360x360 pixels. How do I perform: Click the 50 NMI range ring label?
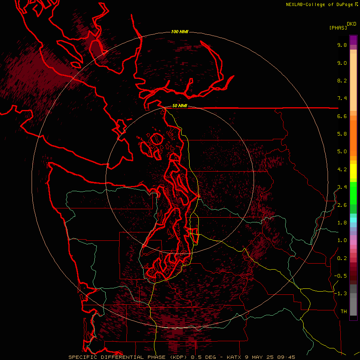pyautogui.click(x=180, y=106)
